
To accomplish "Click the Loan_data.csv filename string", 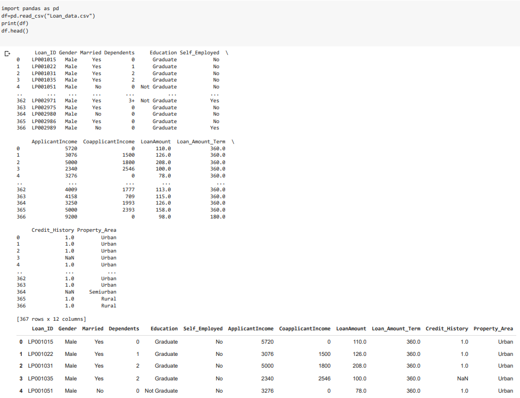I will 70,15.
